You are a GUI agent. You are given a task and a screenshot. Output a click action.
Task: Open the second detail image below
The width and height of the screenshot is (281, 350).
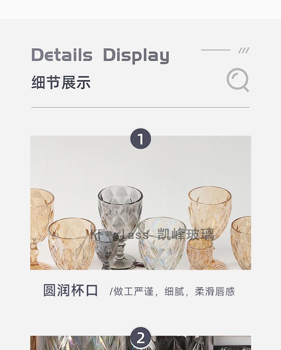140,343
